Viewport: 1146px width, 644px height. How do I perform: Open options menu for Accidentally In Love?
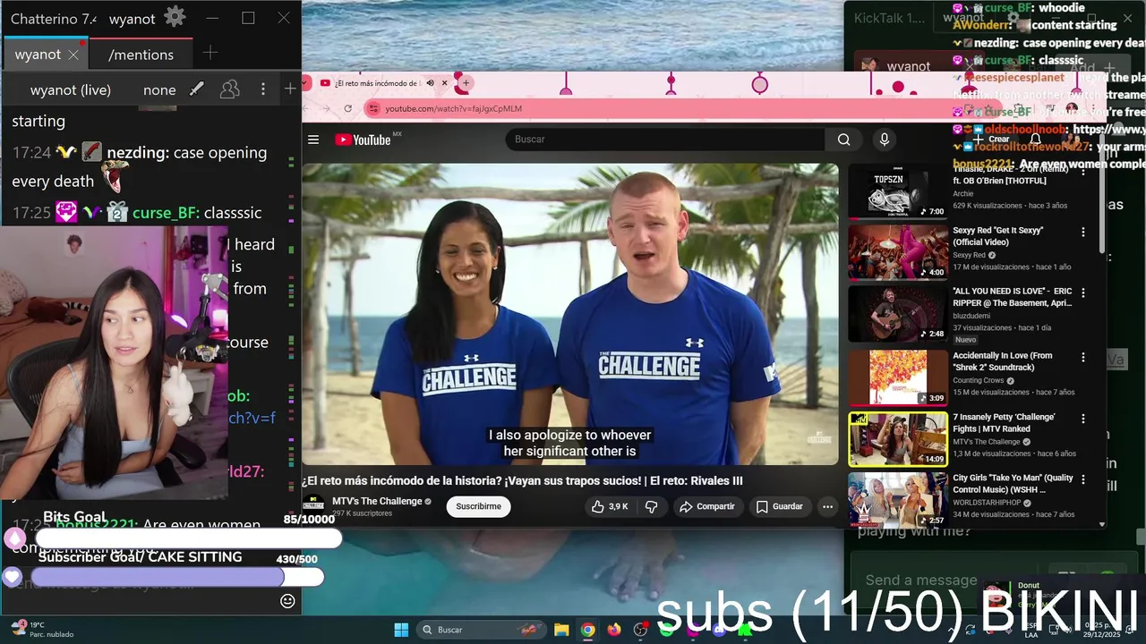click(1082, 357)
